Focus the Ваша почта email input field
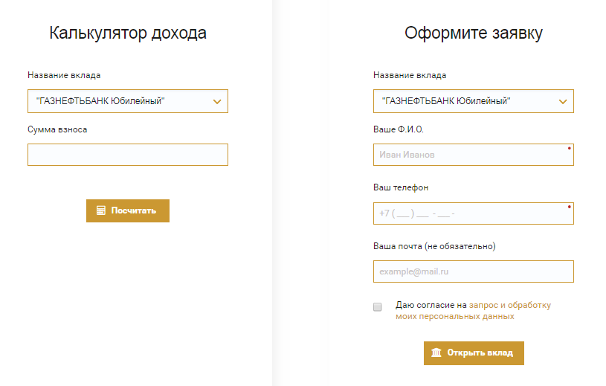 474,271
